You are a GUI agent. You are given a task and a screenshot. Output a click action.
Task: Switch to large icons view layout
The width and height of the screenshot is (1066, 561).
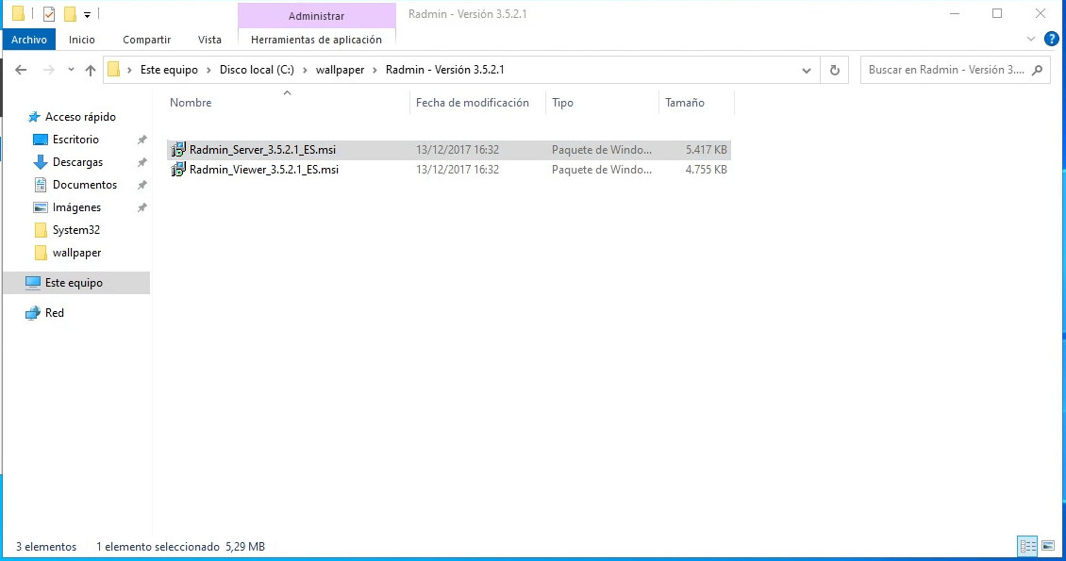(x=1048, y=546)
